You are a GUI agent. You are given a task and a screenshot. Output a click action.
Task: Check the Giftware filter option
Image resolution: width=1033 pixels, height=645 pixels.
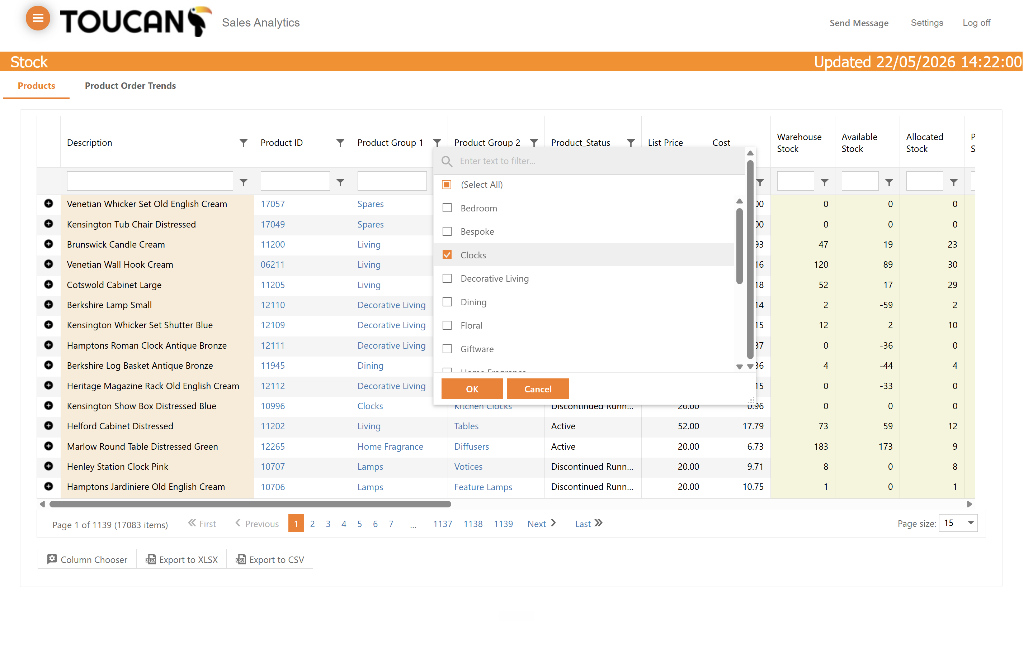coord(447,349)
